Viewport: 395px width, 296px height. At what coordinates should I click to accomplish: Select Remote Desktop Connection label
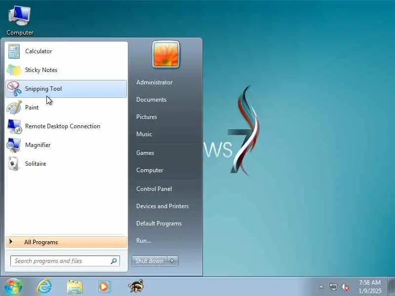point(63,126)
